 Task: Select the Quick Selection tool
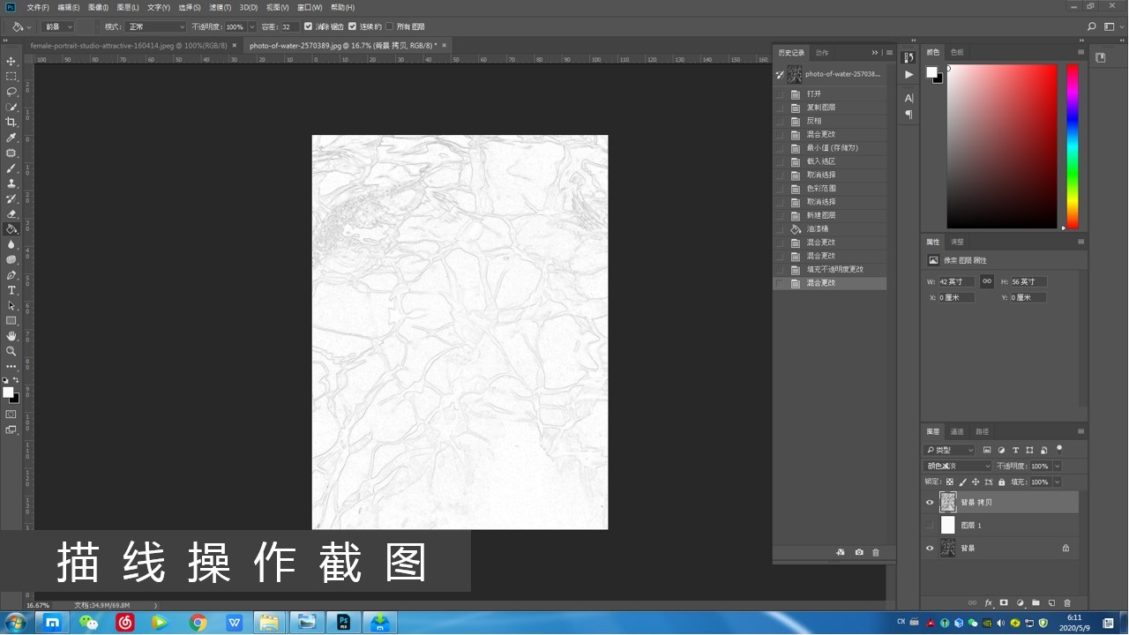[11, 107]
